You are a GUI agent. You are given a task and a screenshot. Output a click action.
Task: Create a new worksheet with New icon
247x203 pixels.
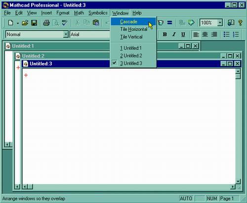click(x=11, y=23)
